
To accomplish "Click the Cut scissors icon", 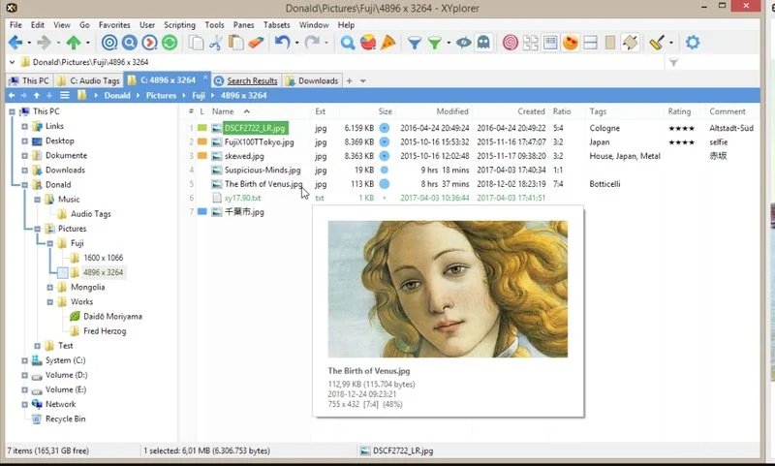I will tap(215, 43).
